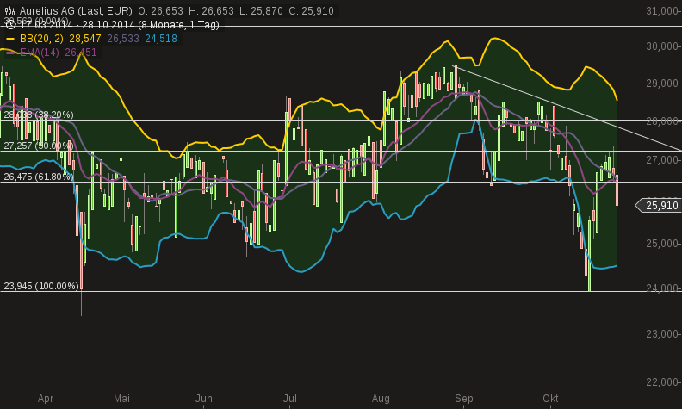Click the Sep label on the time axis
The height and width of the screenshot is (409, 682).
(464, 398)
